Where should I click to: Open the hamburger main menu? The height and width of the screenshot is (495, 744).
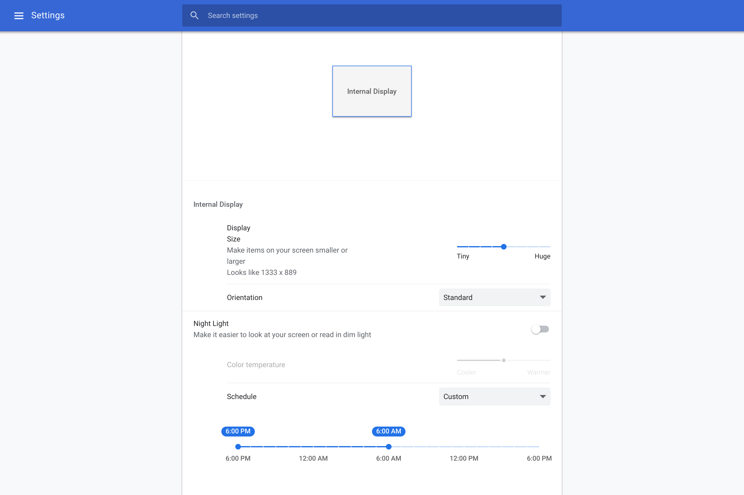(x=19, y=15)
